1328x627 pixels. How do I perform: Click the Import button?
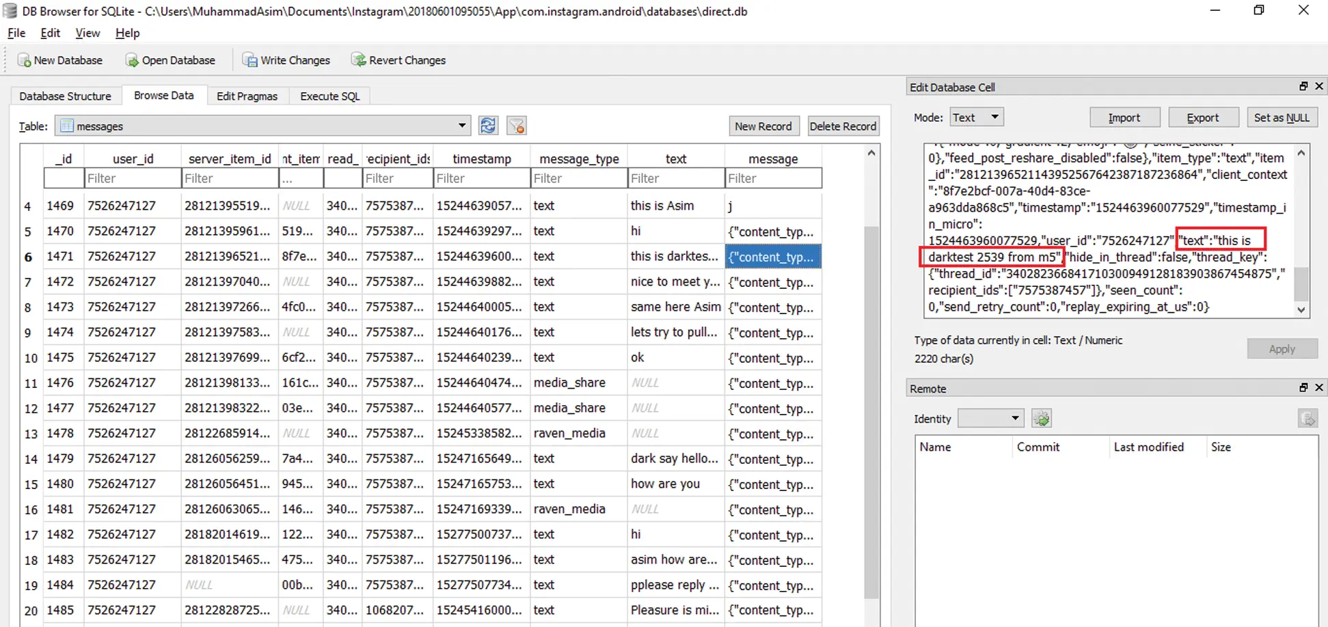click(x=1124, y=117)
